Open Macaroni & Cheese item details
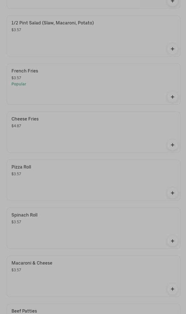This screenshot has width=186, height=314. (32, 263)
